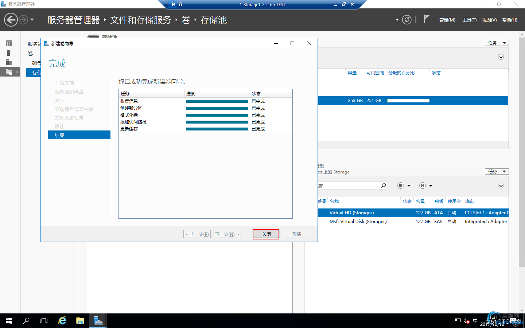
Task: Click the refresh icon in the header
Action: click(x=407, y=20)
